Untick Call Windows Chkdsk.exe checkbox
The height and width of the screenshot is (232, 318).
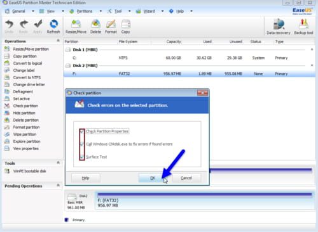pyautogui.click(x=82, y=144)
